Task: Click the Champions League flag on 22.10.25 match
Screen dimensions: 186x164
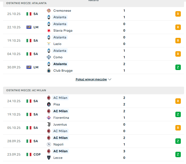Action: point(29,27)
